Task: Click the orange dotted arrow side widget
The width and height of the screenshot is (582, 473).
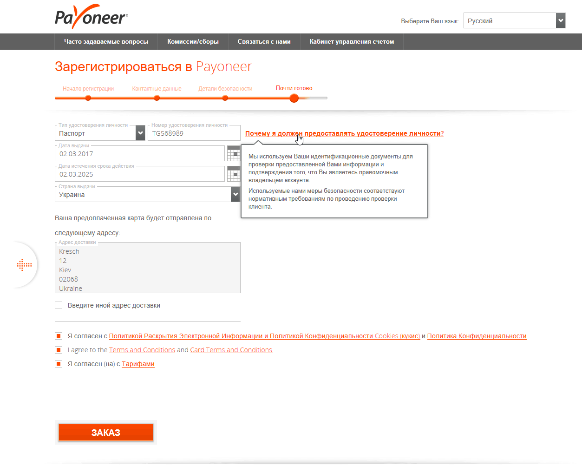Action: point(24,265)
